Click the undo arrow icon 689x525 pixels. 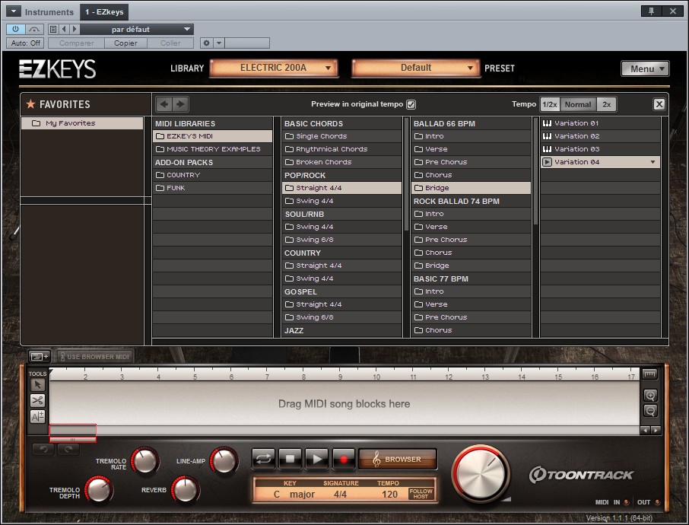(x=43, y=449)
